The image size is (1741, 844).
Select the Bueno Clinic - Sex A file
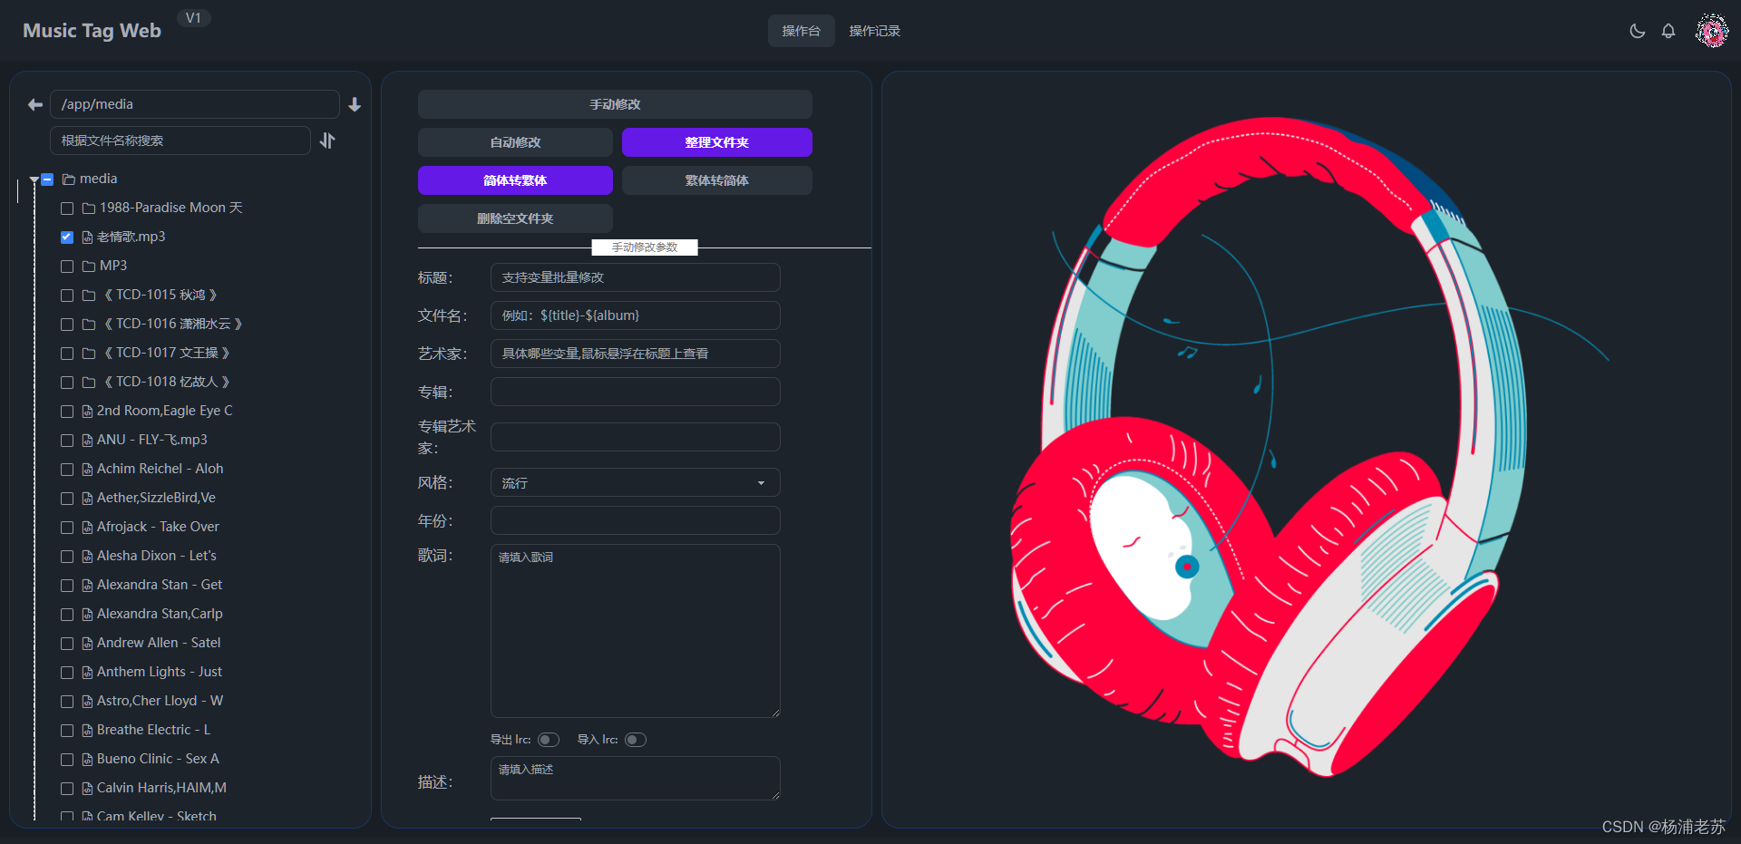[158, 760]
